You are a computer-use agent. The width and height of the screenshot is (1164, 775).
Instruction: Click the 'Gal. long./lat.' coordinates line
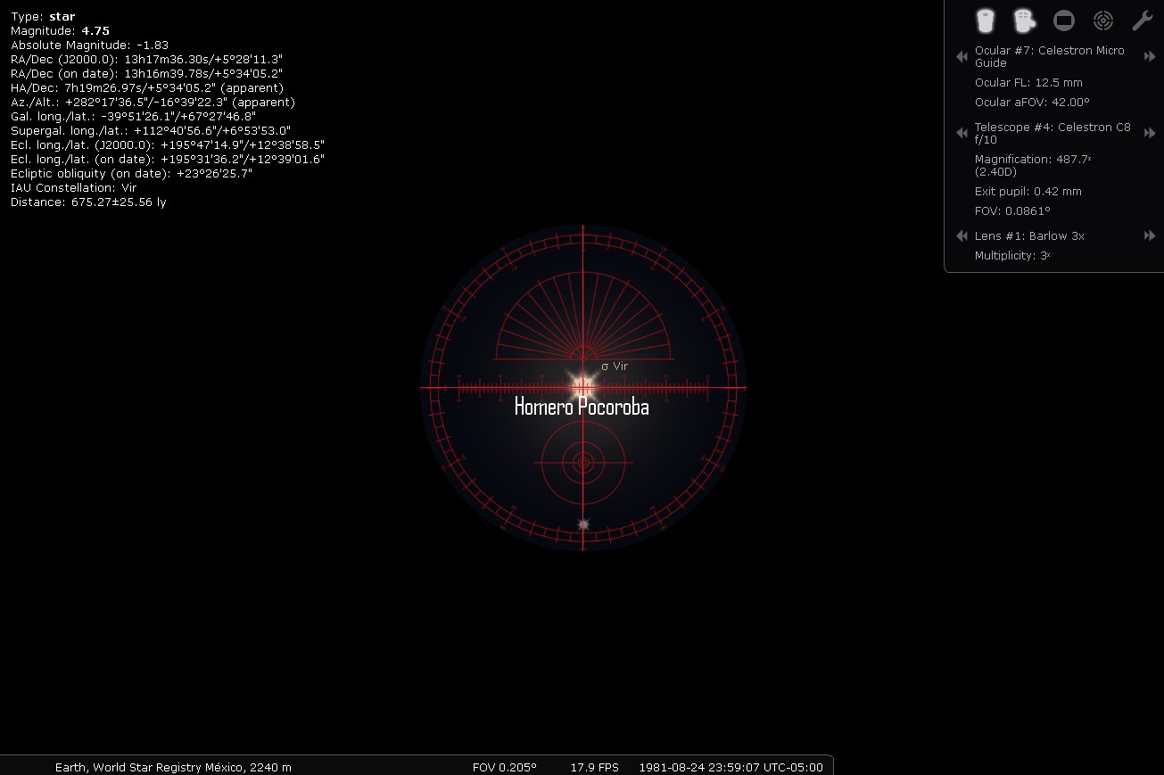click(134, 117)
